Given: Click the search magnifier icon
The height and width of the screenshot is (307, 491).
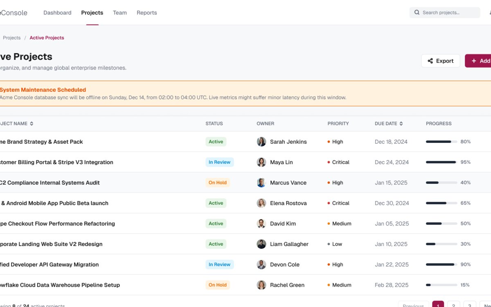Looking at the screenshot, I should [x=417, y=13].
